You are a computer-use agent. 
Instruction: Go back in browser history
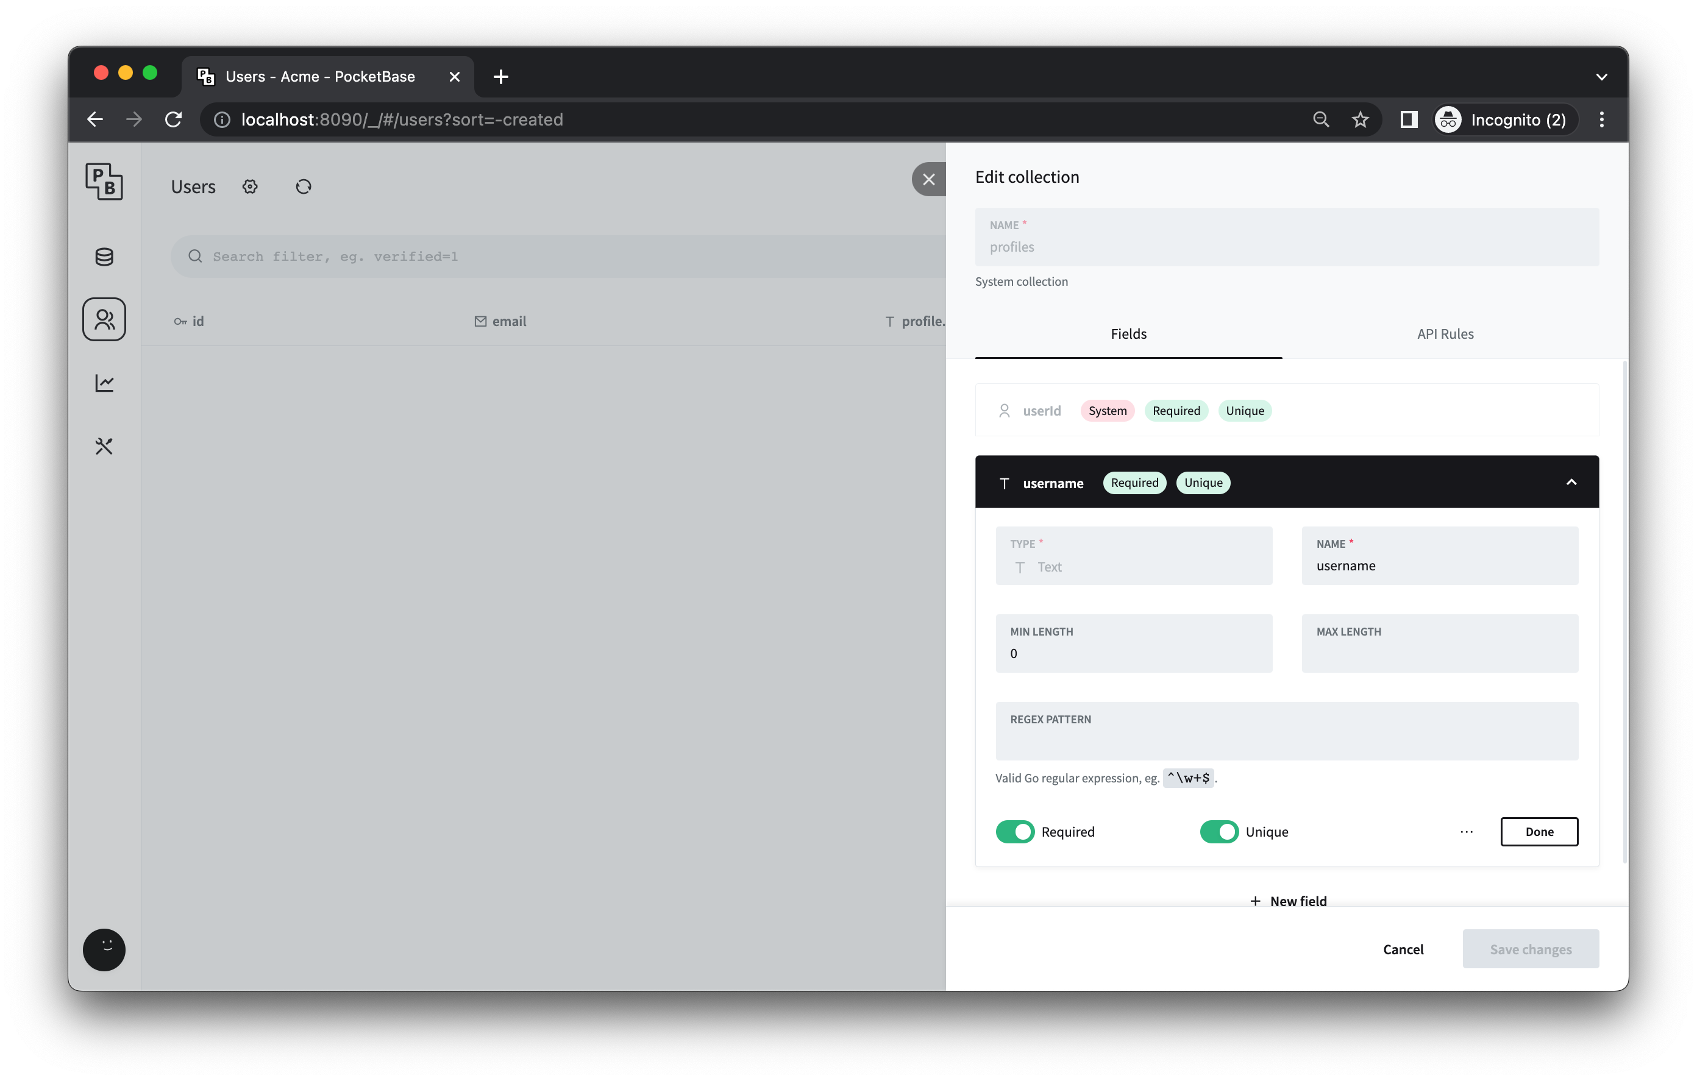click(95, 119)
